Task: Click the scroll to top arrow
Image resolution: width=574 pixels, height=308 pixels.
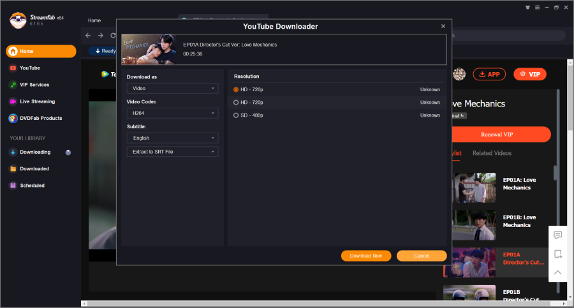Action: coord(558,272)
